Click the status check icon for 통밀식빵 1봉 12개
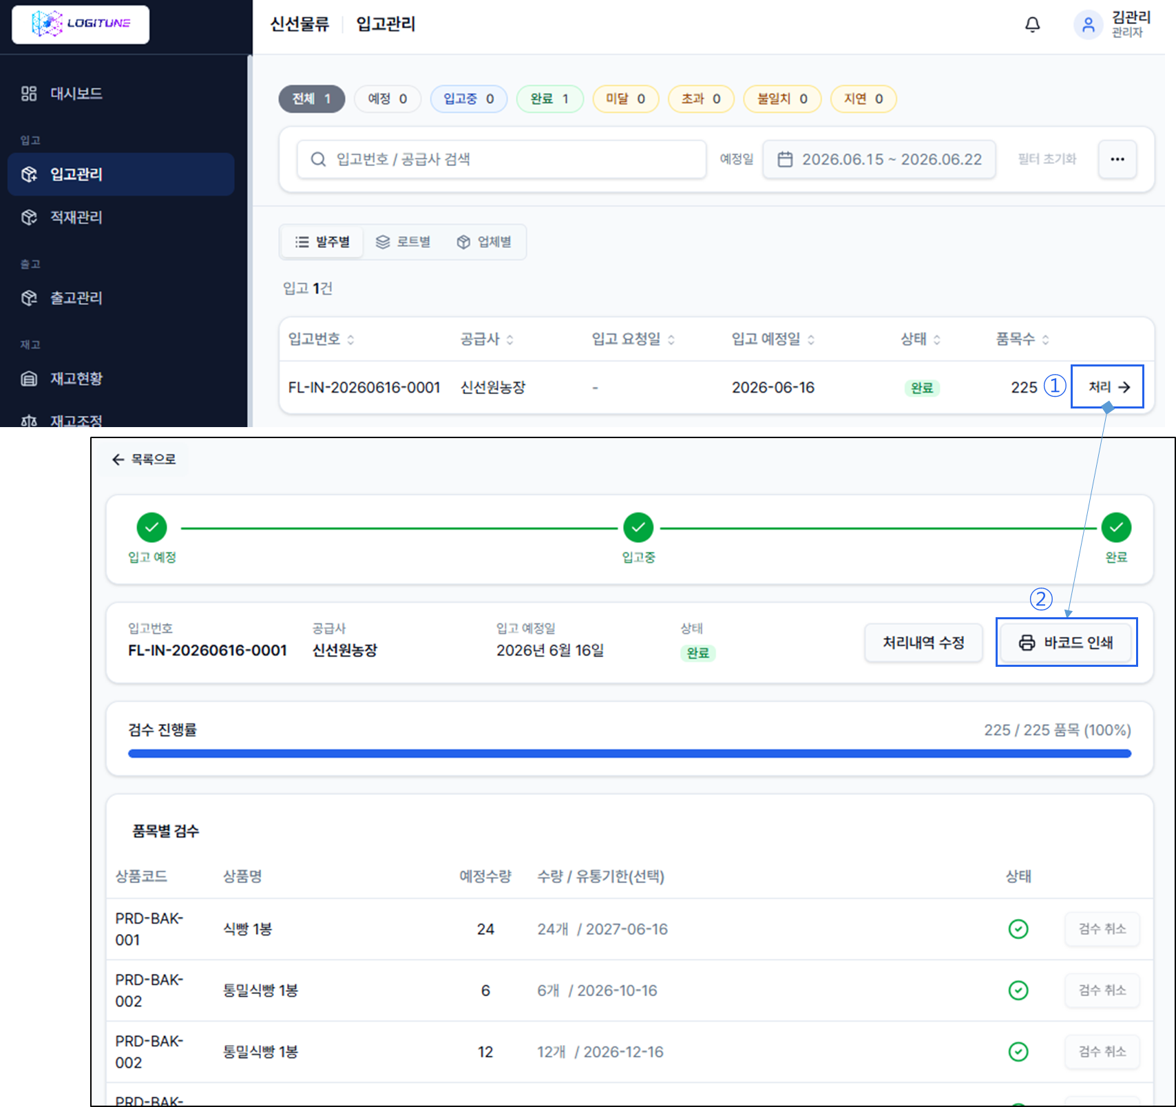 [1018, 1052]
